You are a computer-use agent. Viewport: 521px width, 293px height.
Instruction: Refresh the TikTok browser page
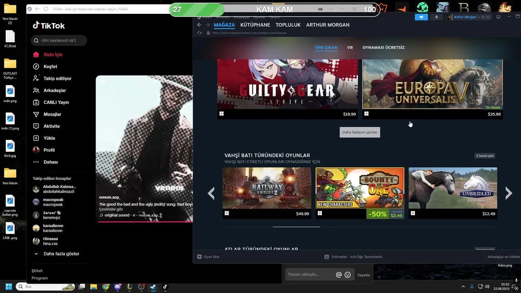tap(46, 9)
